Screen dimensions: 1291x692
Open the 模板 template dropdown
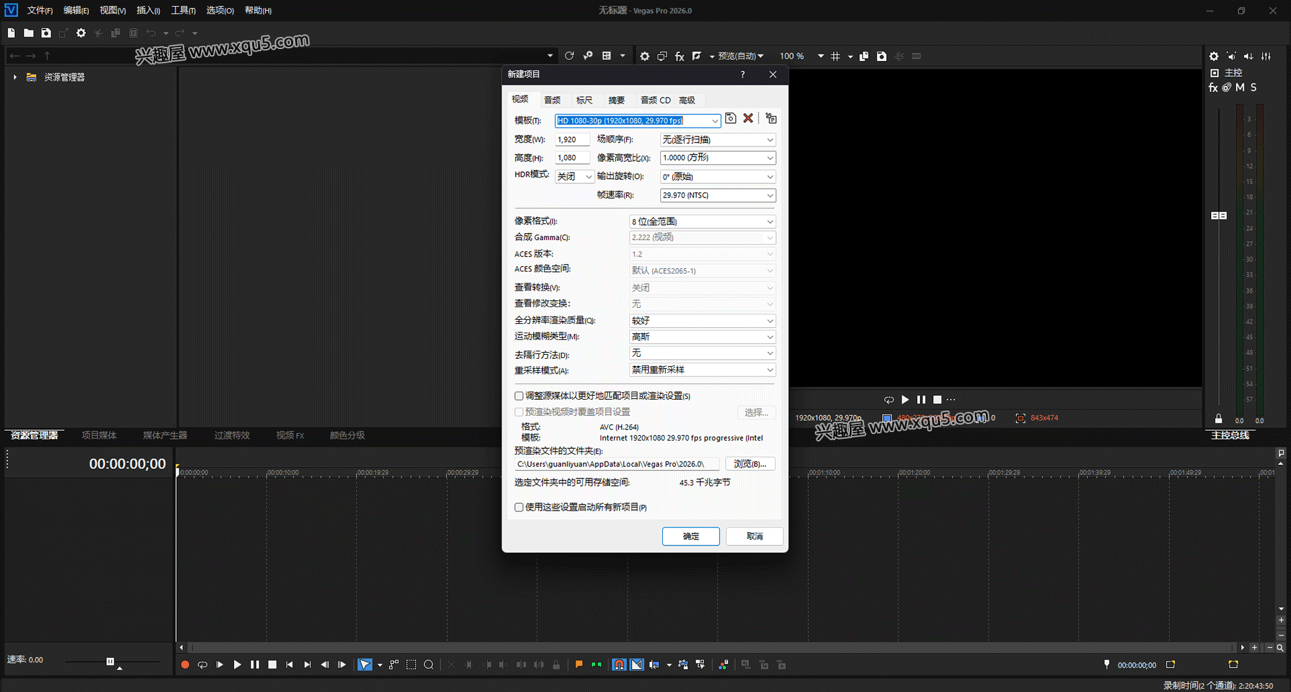pos(715,121)
